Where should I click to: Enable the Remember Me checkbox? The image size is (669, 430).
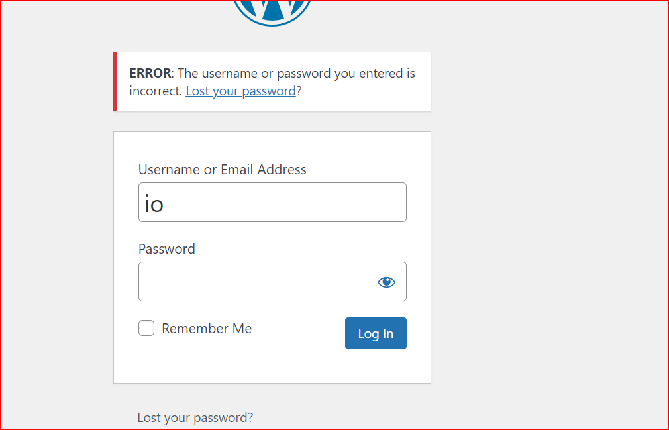tap(146, 328)
